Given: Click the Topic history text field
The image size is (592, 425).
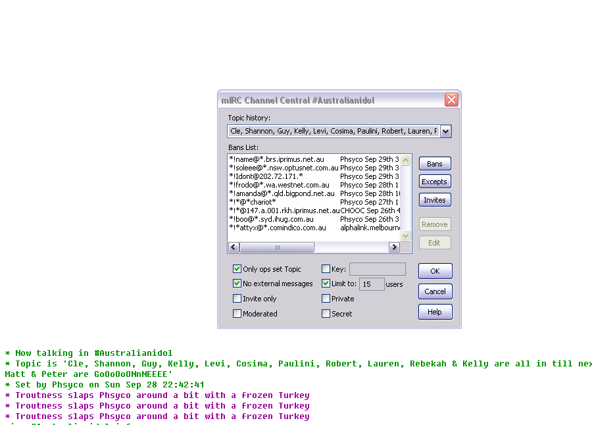Looking at the screenshot, I should (x=333, y=131).
